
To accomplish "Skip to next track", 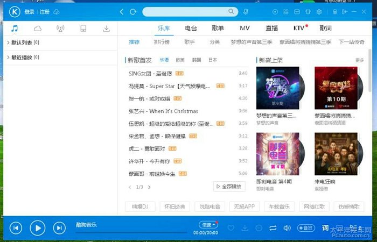I will (59, 228).
